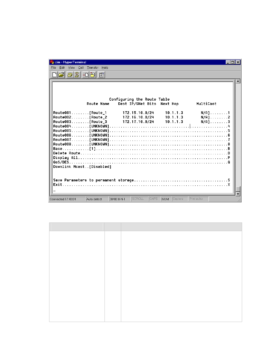Image resolution: width=274 pixels, height=355 pixels.
Task: Click the Route006 row text
Action: pyautogui.click(x=142, y=135)
